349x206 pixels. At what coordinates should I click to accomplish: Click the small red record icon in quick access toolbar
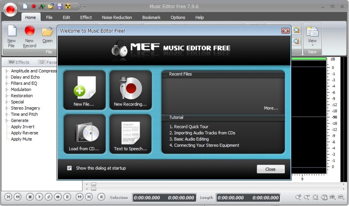[34, 6]
